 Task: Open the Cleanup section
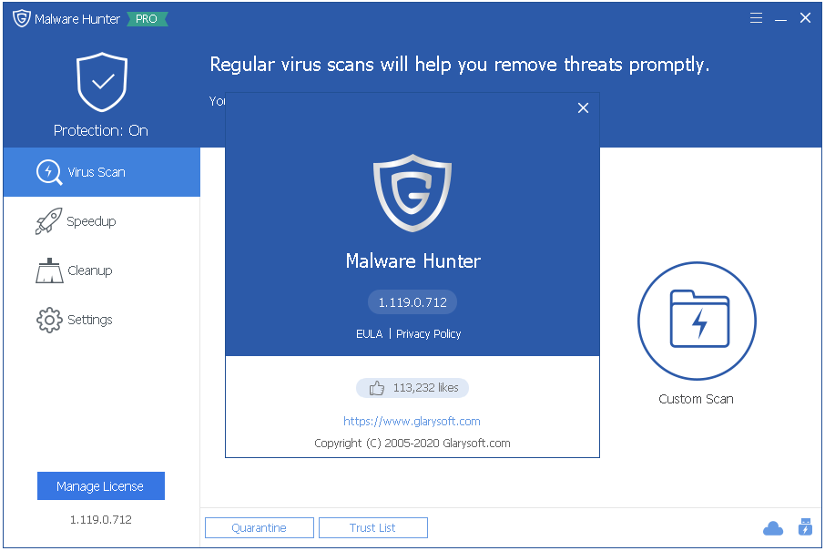[x=102, y=270]
